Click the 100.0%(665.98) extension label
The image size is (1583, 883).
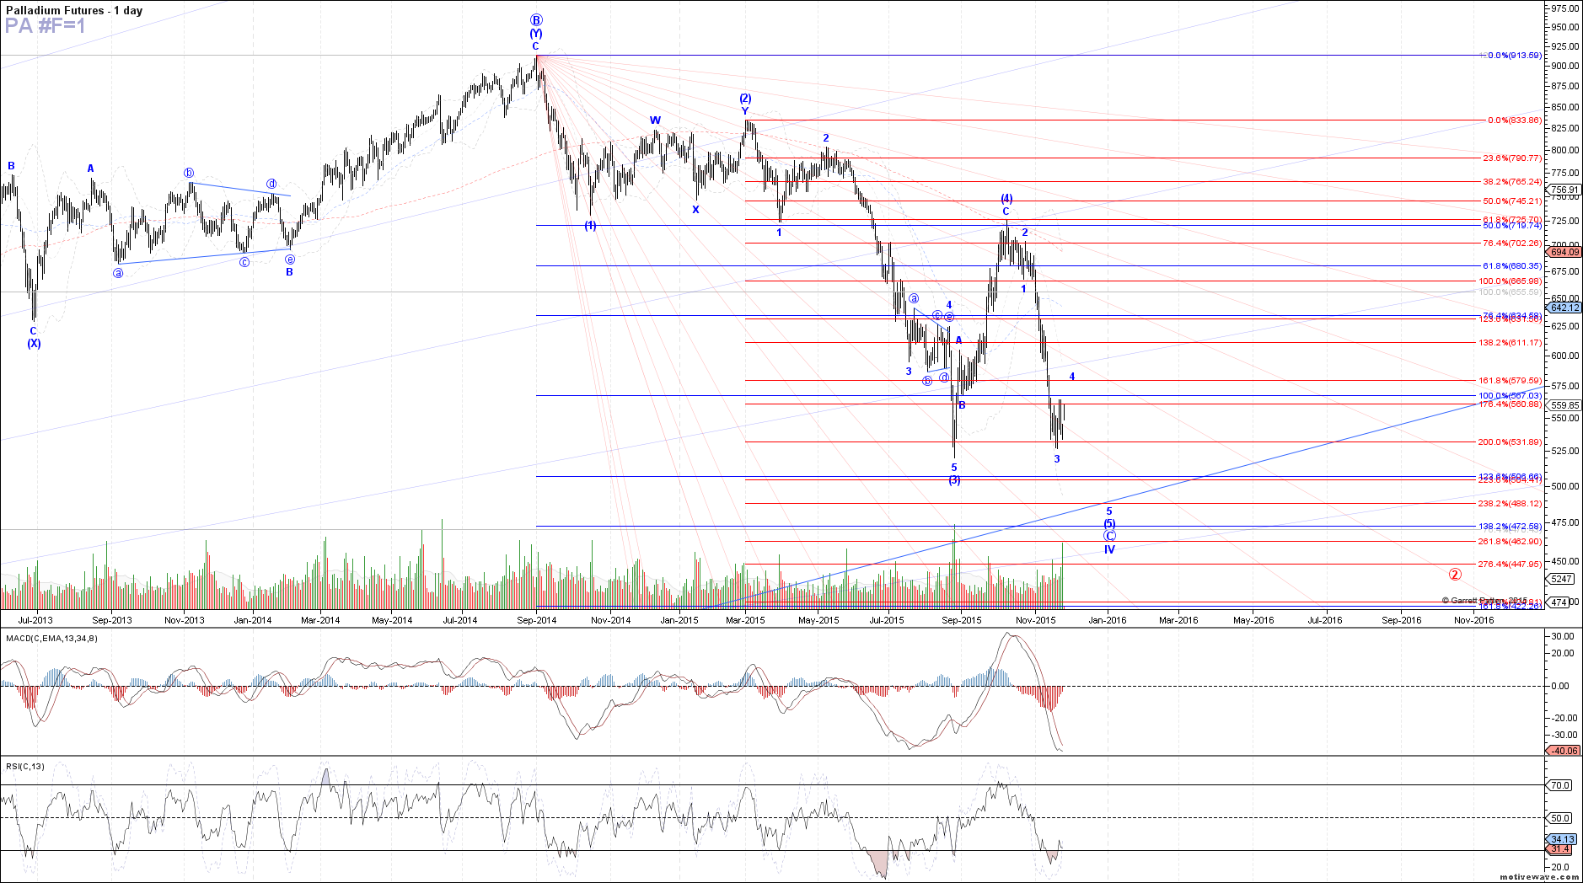pyautogui.click(x=1511, y=281)
